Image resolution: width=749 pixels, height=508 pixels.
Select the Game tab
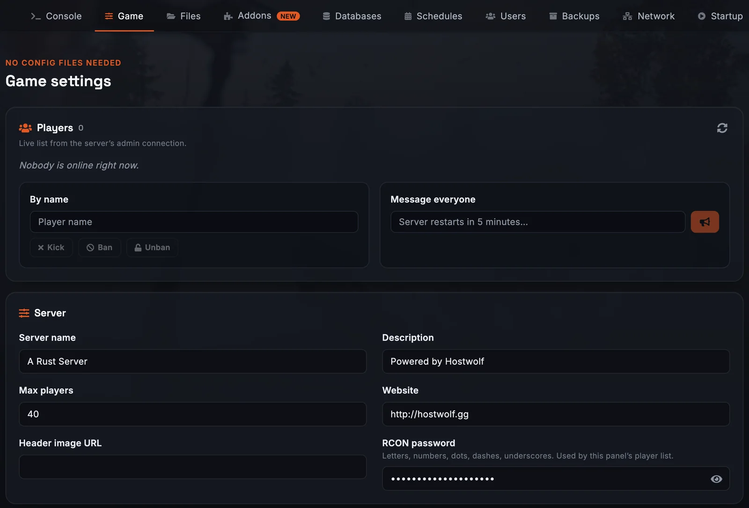click(124, 16)
